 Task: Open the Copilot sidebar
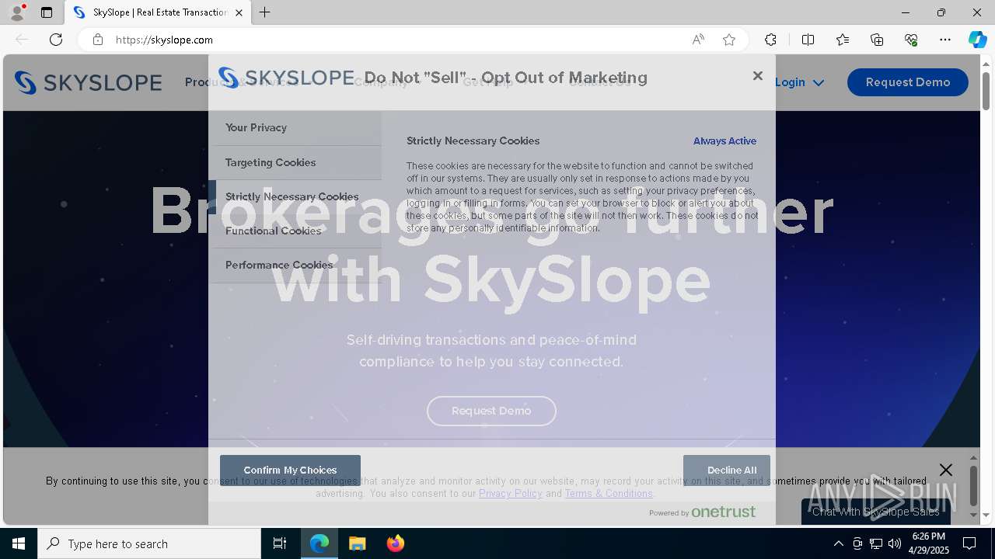[977, 40]
